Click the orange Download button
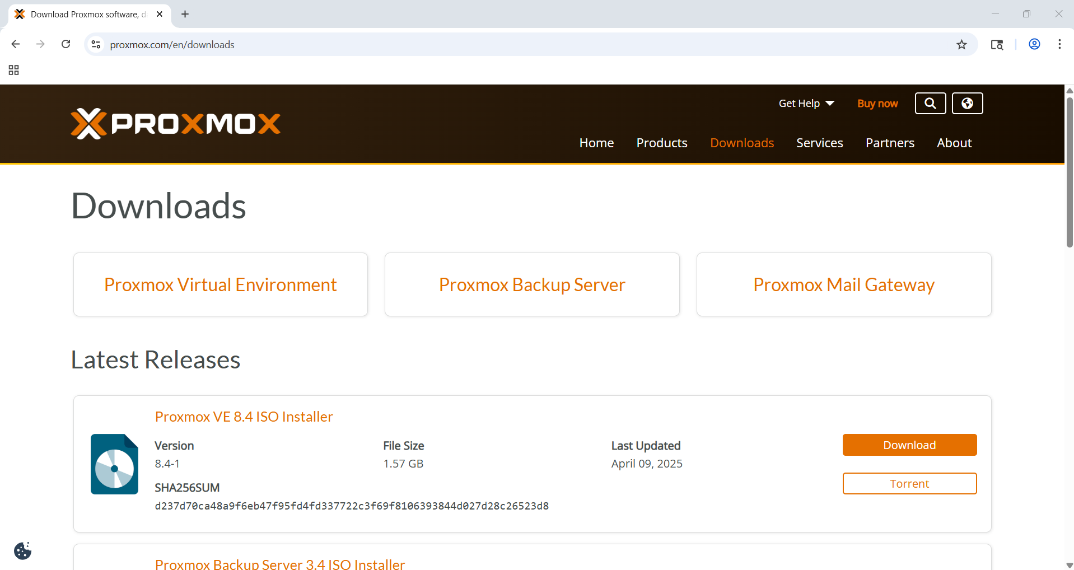This screenshot has width=1074, height=570. click(x=909, y=445)
